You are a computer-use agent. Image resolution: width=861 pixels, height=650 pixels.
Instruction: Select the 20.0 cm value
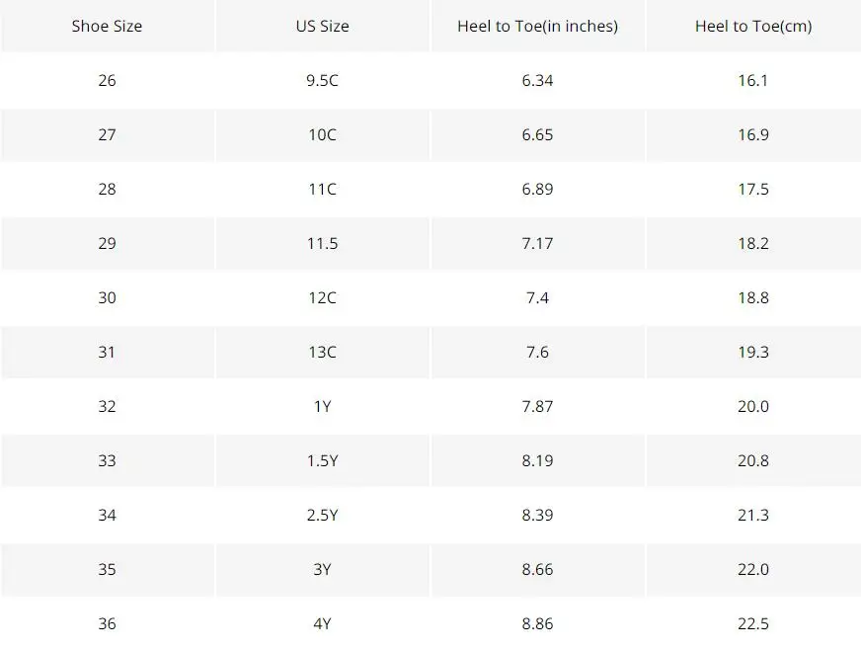753,407
